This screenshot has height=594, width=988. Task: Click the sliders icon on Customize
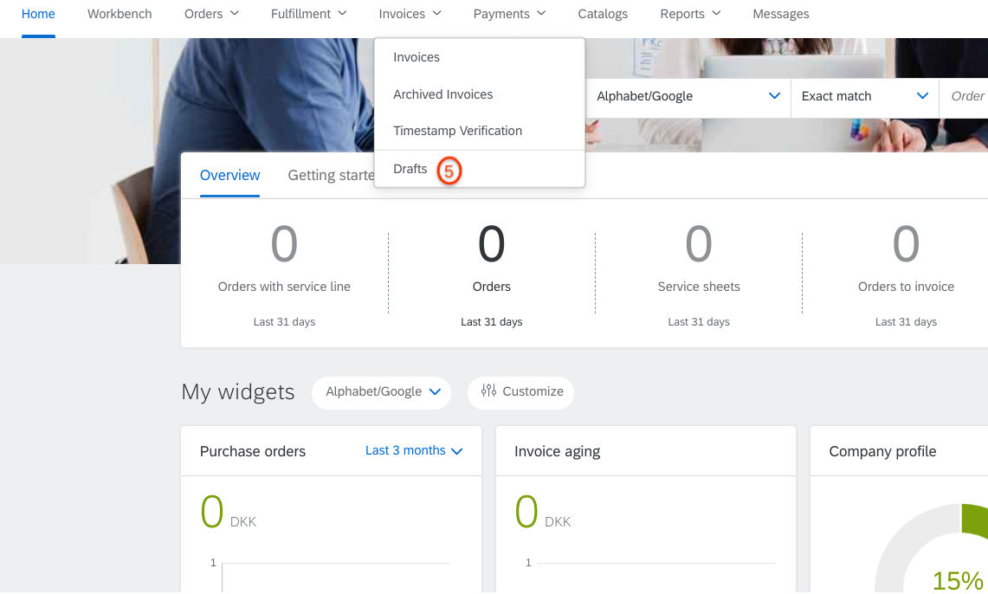(488, 391)
